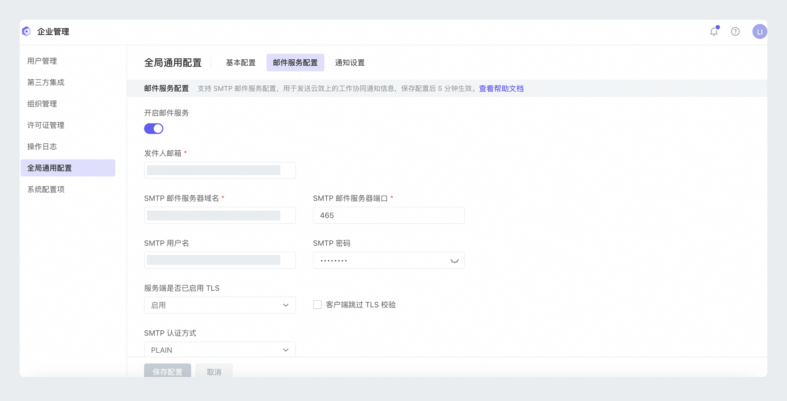Open the SMTP 认证方式 PLAIN dropdown
This screenshot has height=401, width=787.
point(220,350)
